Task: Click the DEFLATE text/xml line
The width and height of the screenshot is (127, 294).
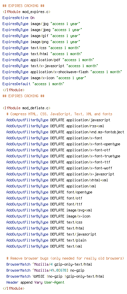Action: click(x=45, y=246)
